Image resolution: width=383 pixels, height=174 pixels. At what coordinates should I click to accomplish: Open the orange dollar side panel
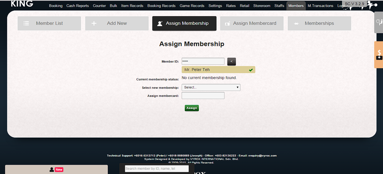tap(379, 55)
